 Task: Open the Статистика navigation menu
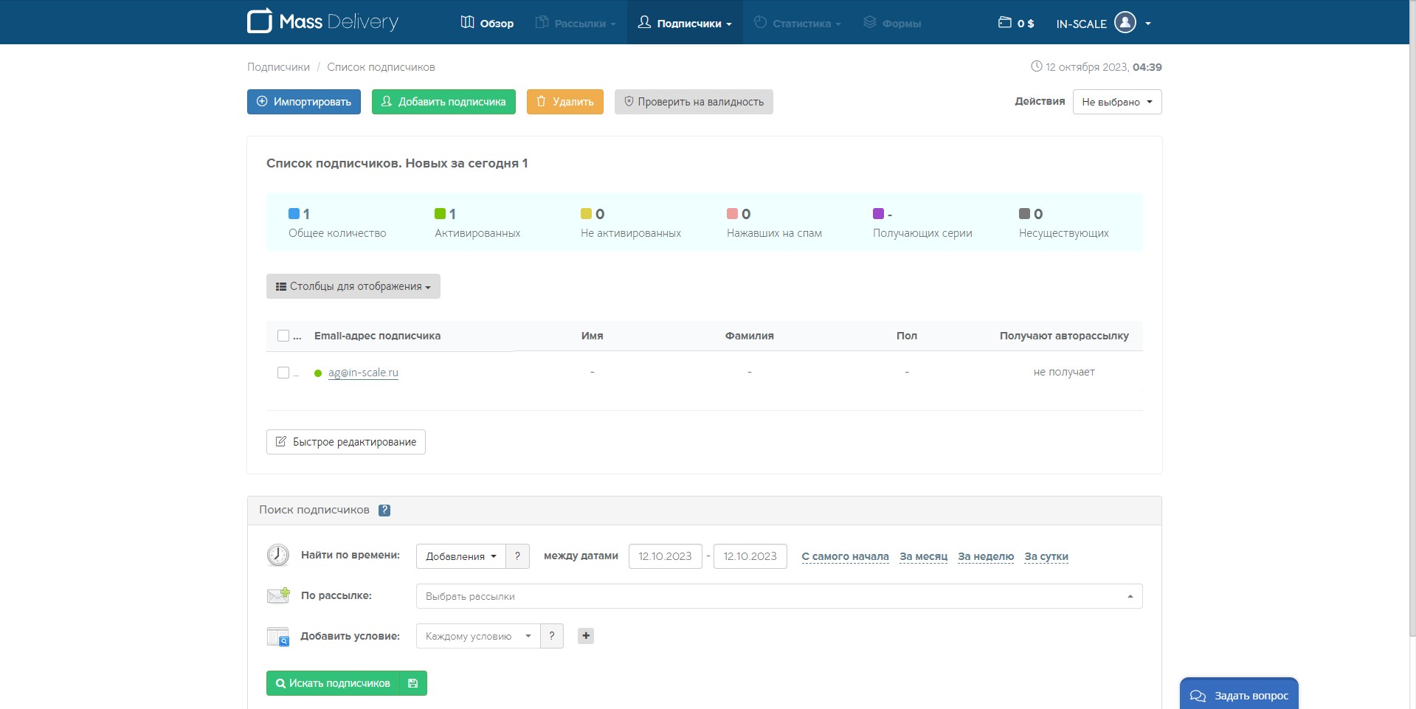coord(798,23)
